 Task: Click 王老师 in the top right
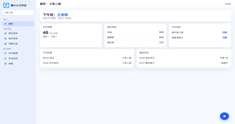click(228, 4)
